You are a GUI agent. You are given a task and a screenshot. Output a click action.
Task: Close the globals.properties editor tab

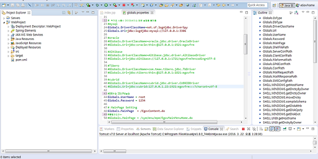152,12
